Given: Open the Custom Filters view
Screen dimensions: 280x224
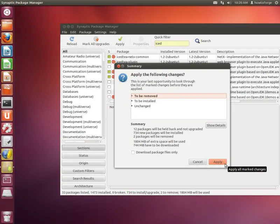Looking at the screenshot, I should coord(83,171).
